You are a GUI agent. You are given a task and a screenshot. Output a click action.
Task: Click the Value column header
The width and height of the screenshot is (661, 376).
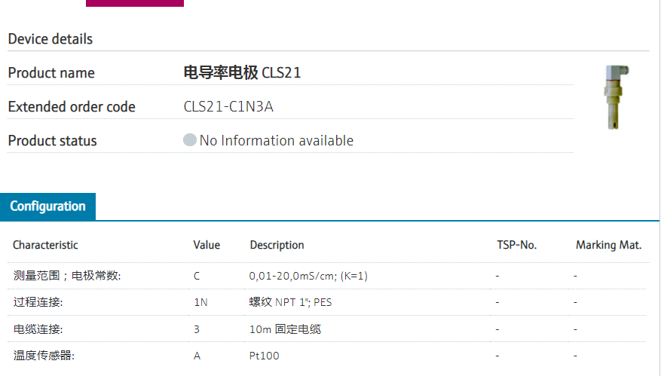(207, 245)
